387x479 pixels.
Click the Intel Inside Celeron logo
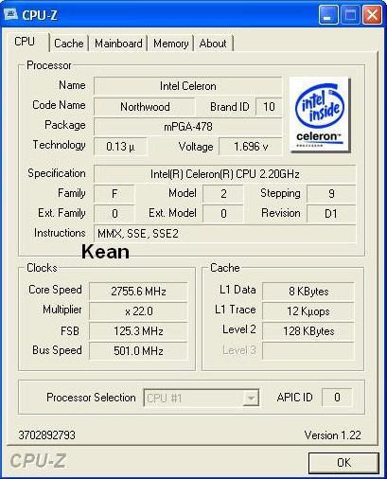[x=320, y=115]
